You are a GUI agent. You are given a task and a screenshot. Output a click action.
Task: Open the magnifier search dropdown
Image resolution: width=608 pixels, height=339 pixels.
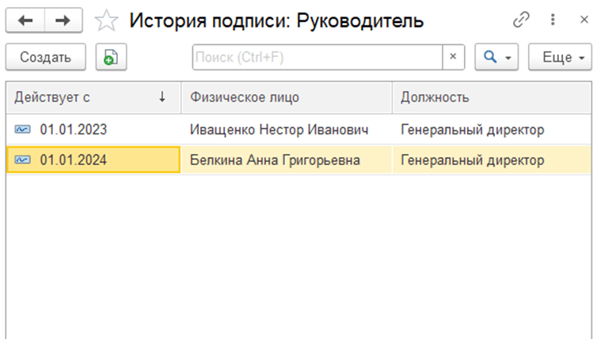496,58
